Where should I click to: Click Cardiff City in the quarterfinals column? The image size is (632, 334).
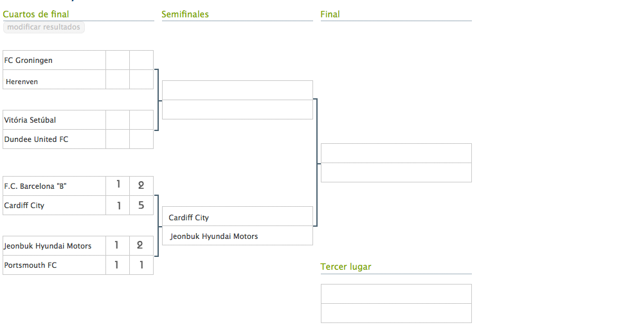(54, 206)
